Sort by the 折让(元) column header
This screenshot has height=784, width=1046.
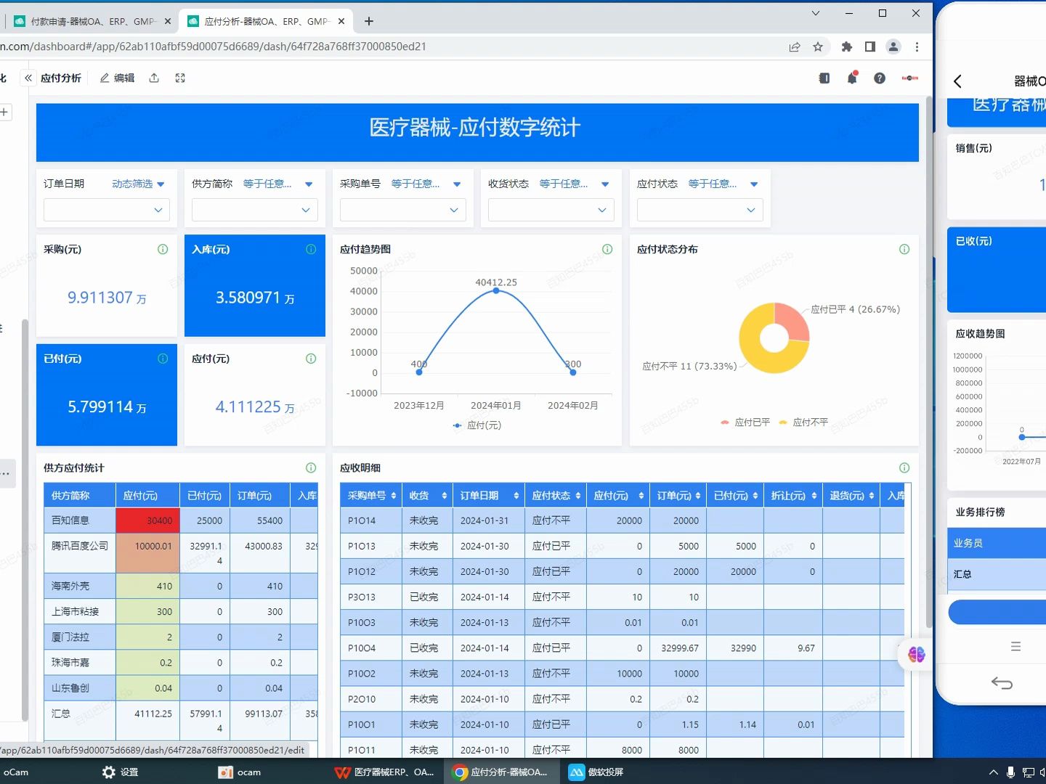(x=793, y=496)
